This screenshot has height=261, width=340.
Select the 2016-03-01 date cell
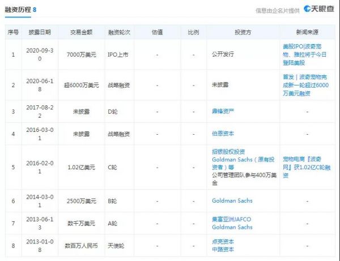click(x=40, y=134)
